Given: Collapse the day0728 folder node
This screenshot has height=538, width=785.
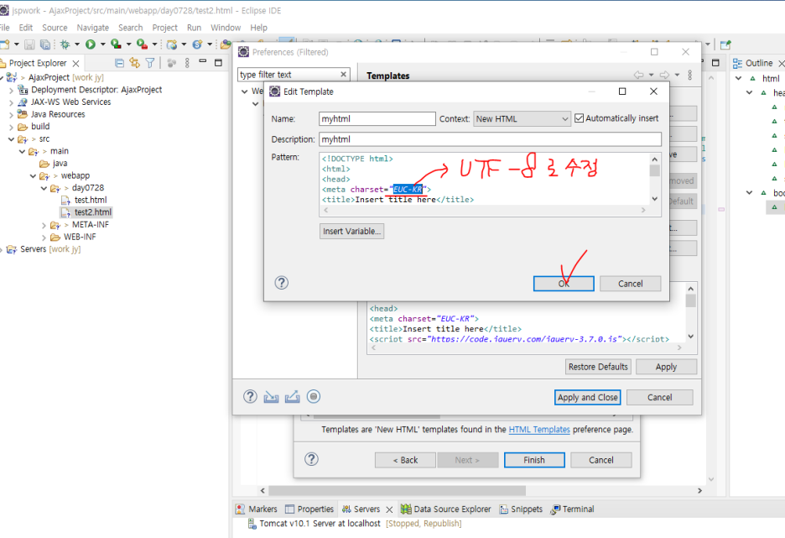Looking at the screenshot, I should (44, 188).
